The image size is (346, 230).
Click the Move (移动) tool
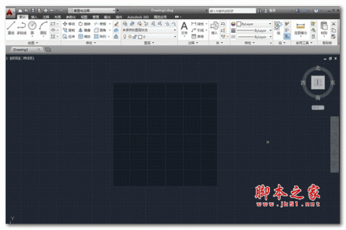point(69,24)
